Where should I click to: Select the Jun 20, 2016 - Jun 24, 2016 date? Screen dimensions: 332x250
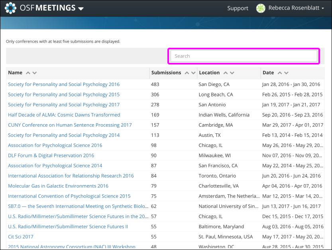coord(291,176)
